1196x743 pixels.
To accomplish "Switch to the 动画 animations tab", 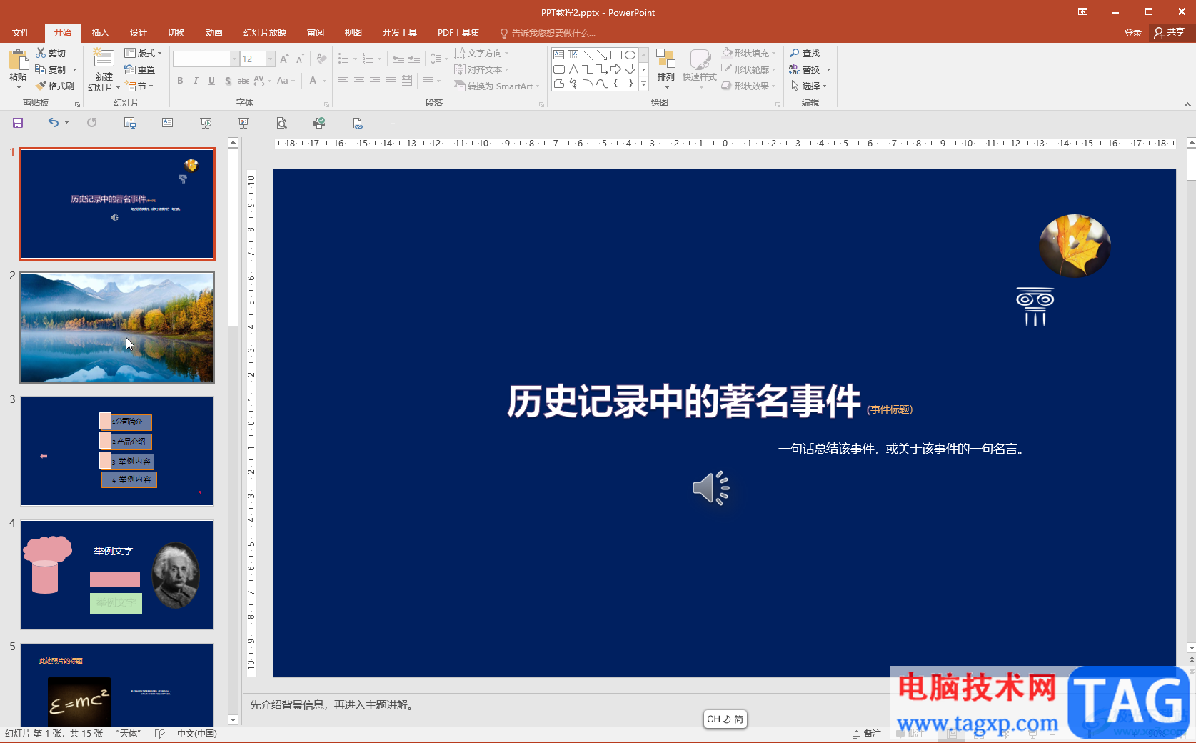I will tap(213, 33).
